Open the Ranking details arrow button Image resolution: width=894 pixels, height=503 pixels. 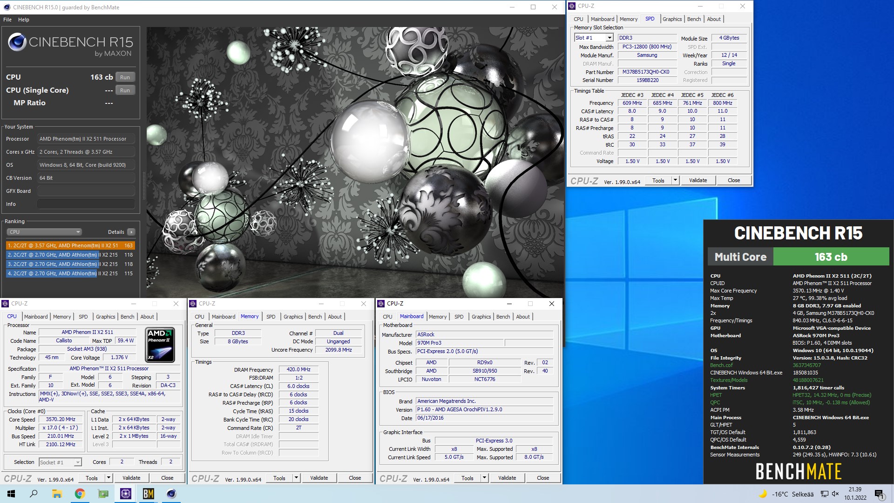point(131,232)
